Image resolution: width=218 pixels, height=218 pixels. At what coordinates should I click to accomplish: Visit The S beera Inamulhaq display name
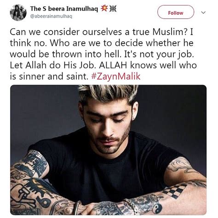64,9
